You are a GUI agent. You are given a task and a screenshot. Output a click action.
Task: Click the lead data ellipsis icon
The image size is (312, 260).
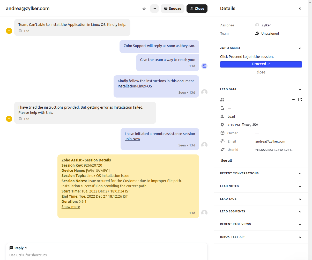click(x=293, y=99)
